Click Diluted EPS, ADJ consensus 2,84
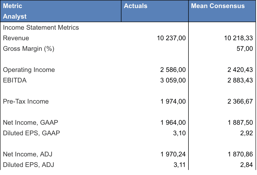This screenshot has width=257, height=175. coord(246,165)
